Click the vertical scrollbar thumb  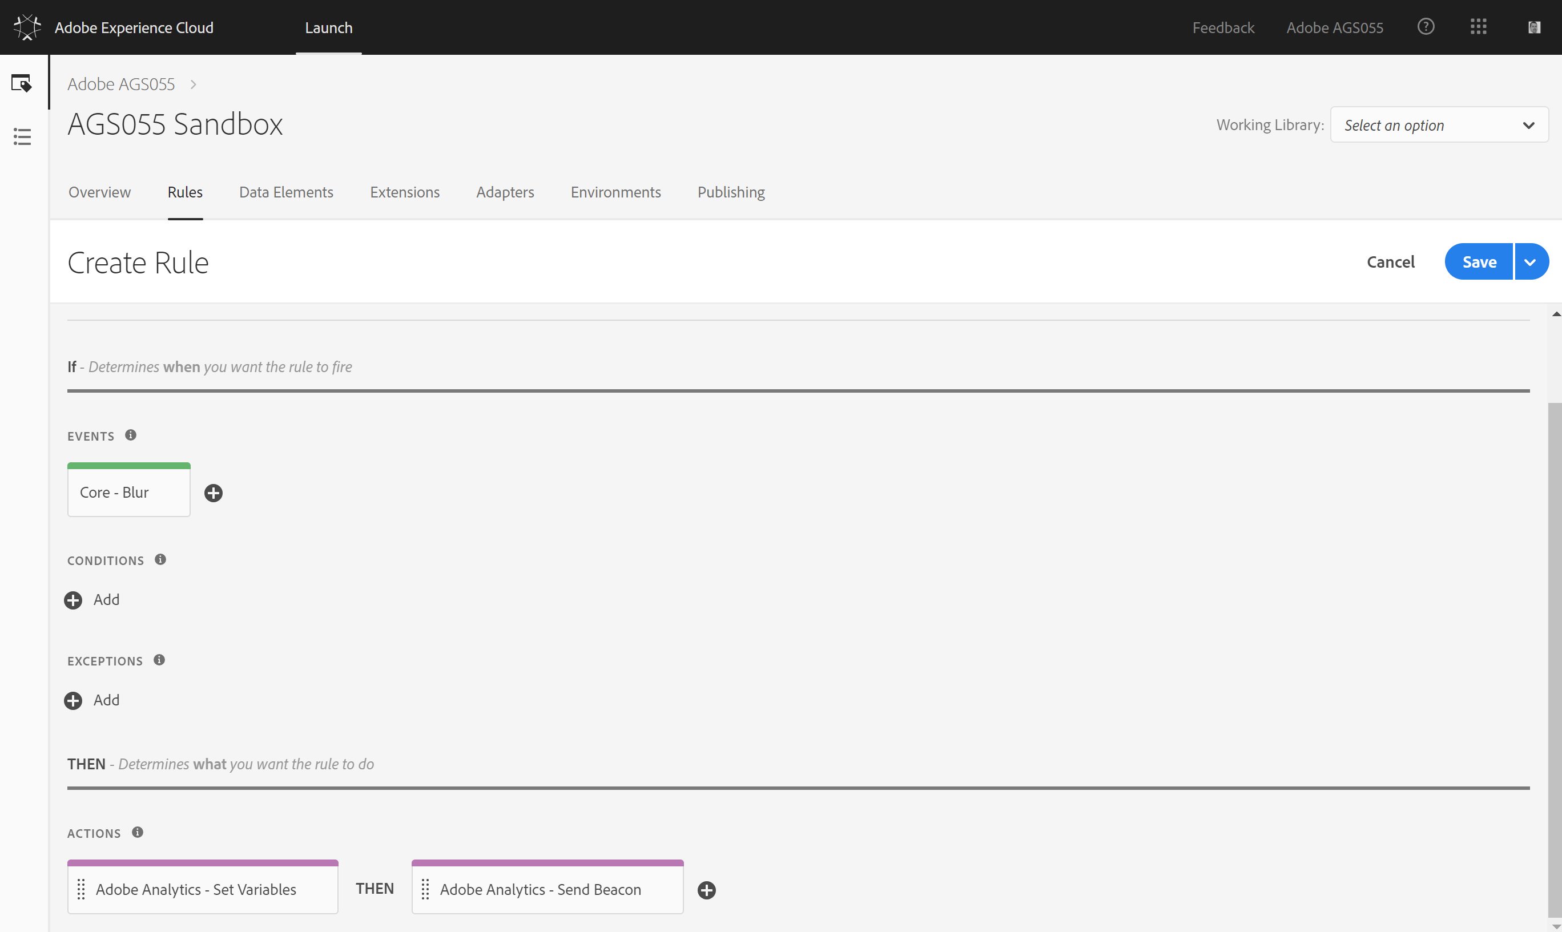click(x=1554, y=659)
